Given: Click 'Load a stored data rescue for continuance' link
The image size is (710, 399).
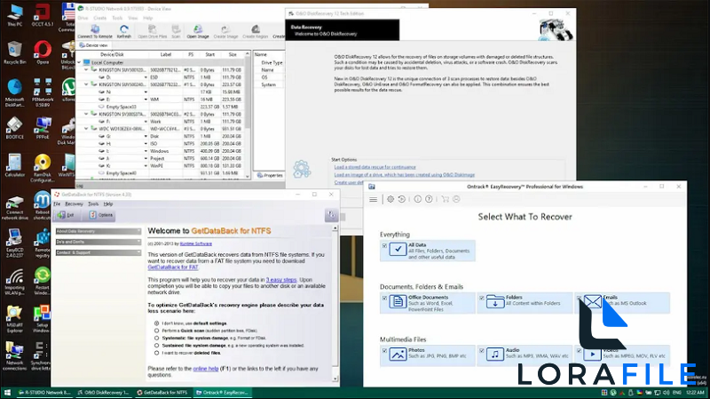Looking at the screenshot, I should click(x=375, y=167).
